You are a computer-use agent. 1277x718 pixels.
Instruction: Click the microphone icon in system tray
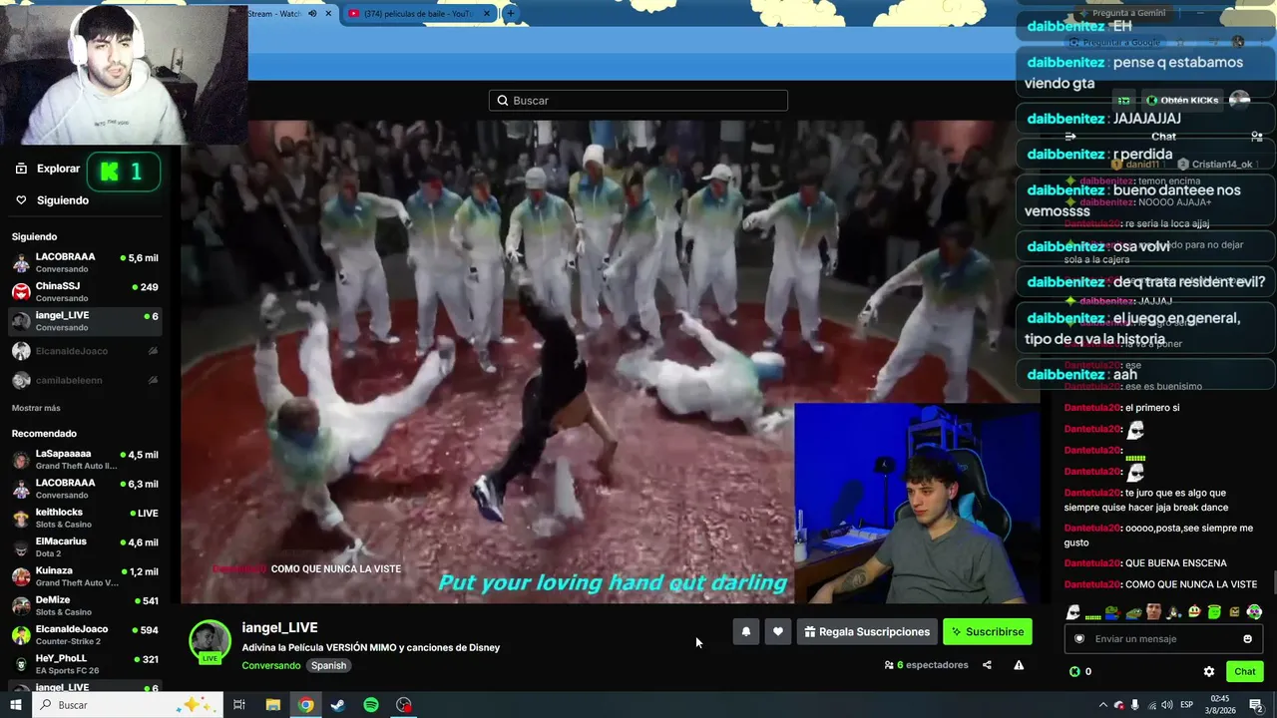tap(1135, 705)
